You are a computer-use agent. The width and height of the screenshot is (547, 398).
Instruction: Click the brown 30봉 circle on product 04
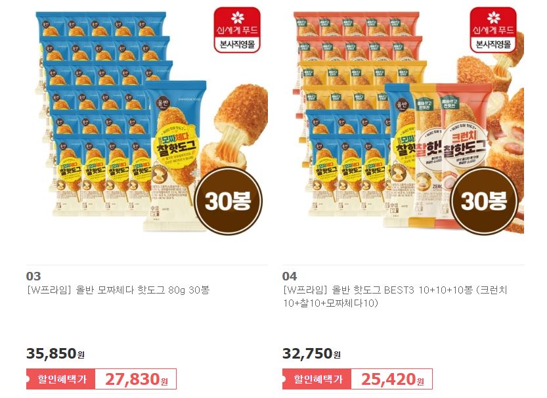484,201
